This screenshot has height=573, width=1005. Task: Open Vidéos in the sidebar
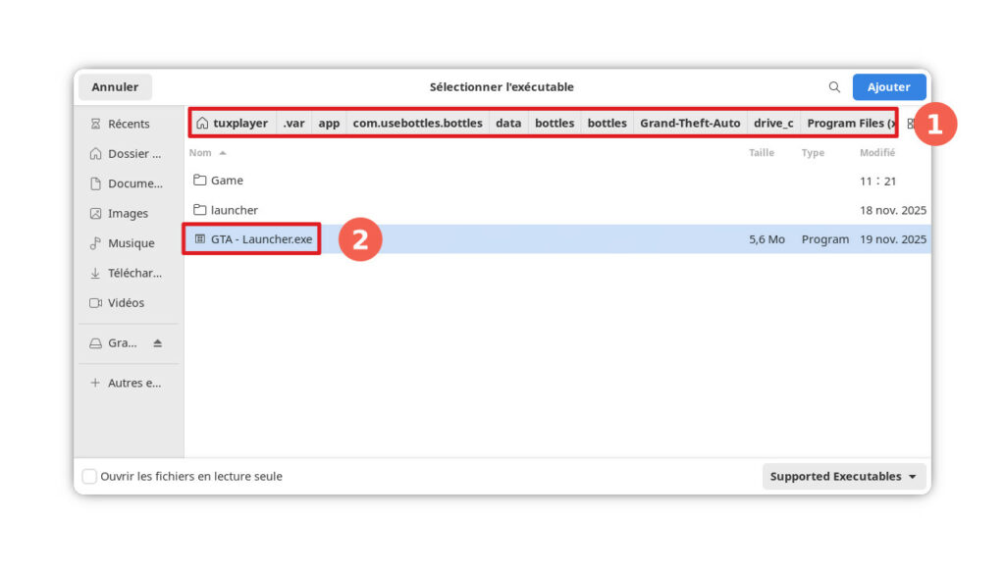tap(128, 303)
